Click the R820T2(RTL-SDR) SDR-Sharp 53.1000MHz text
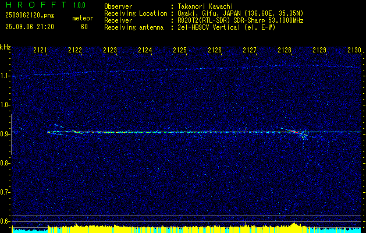366x233 pixels. coord(240,20)
